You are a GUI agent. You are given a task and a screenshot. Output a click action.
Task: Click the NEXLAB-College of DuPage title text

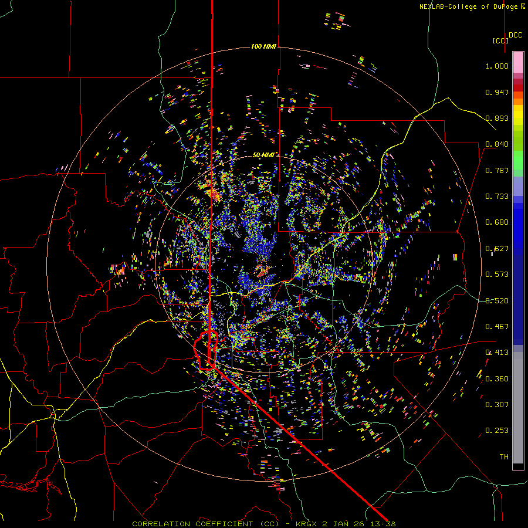point(472,6)
